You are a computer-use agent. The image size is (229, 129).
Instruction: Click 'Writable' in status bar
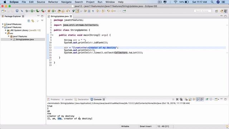[x=125, y=126]
